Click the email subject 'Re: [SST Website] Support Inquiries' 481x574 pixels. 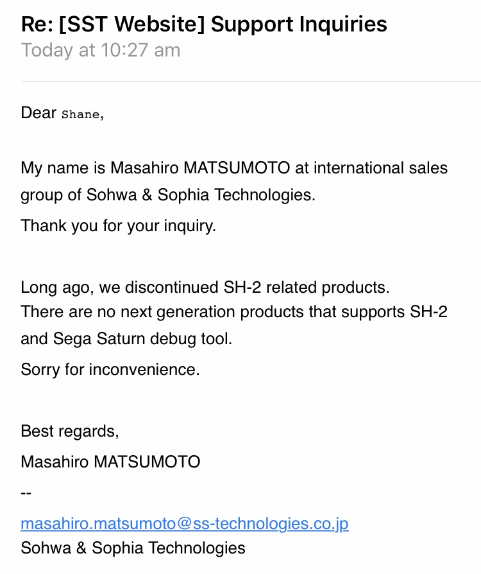(x=204, y=24)
